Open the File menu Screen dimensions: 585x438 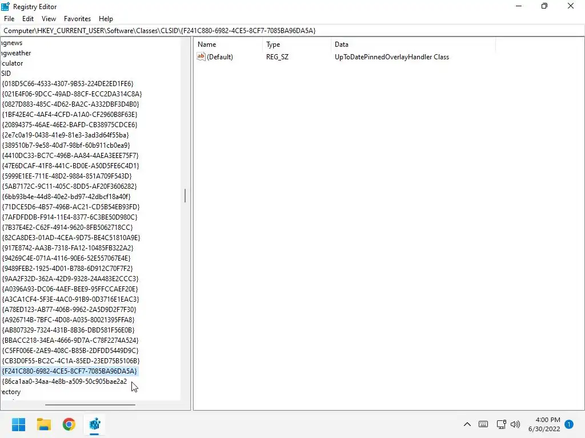click(9, 19)
